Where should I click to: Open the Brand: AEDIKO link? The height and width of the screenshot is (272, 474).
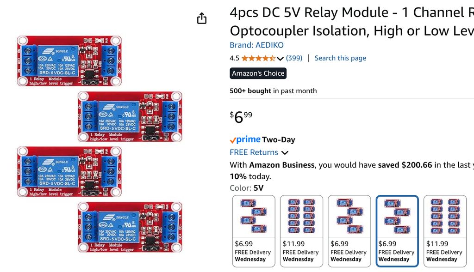tap(256, 45)
